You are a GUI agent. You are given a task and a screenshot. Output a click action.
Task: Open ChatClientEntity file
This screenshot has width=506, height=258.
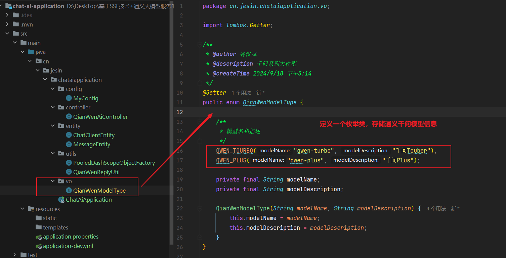(94, 135)
